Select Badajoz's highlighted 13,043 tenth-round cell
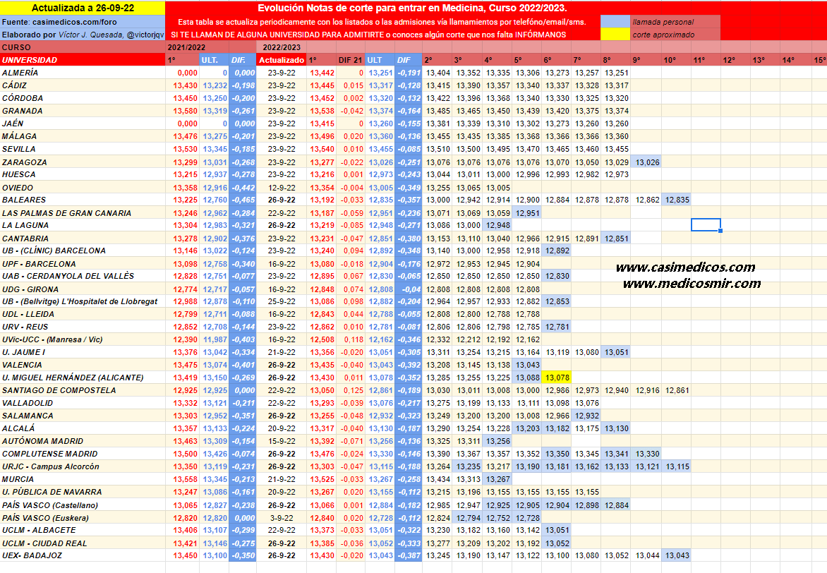The image size is (827, 573). pyautogui.click(x=677, y=555)
